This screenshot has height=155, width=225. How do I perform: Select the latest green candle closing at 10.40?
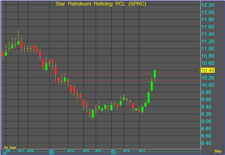pos(155,74)
